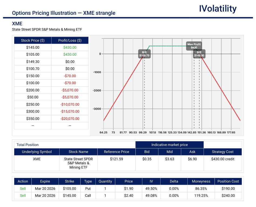Click the IVolatility logo
Image resolution: width=256 pixels, height=207 pixels.
pyautogui.click(x=218, y=9)
